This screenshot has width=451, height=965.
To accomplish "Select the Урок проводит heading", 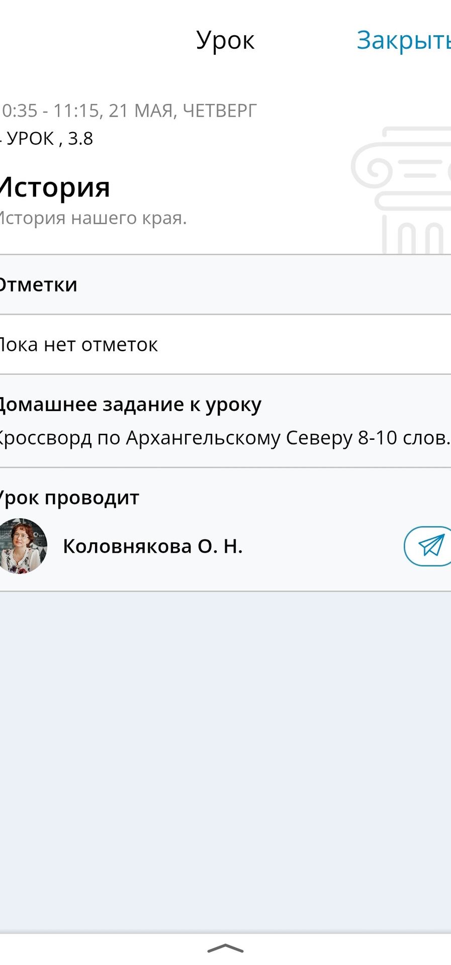I will coord(69,498).
